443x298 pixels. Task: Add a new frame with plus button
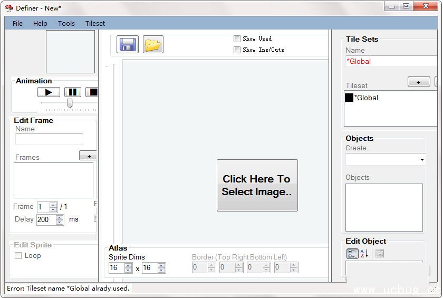click(x=88, y=156)
